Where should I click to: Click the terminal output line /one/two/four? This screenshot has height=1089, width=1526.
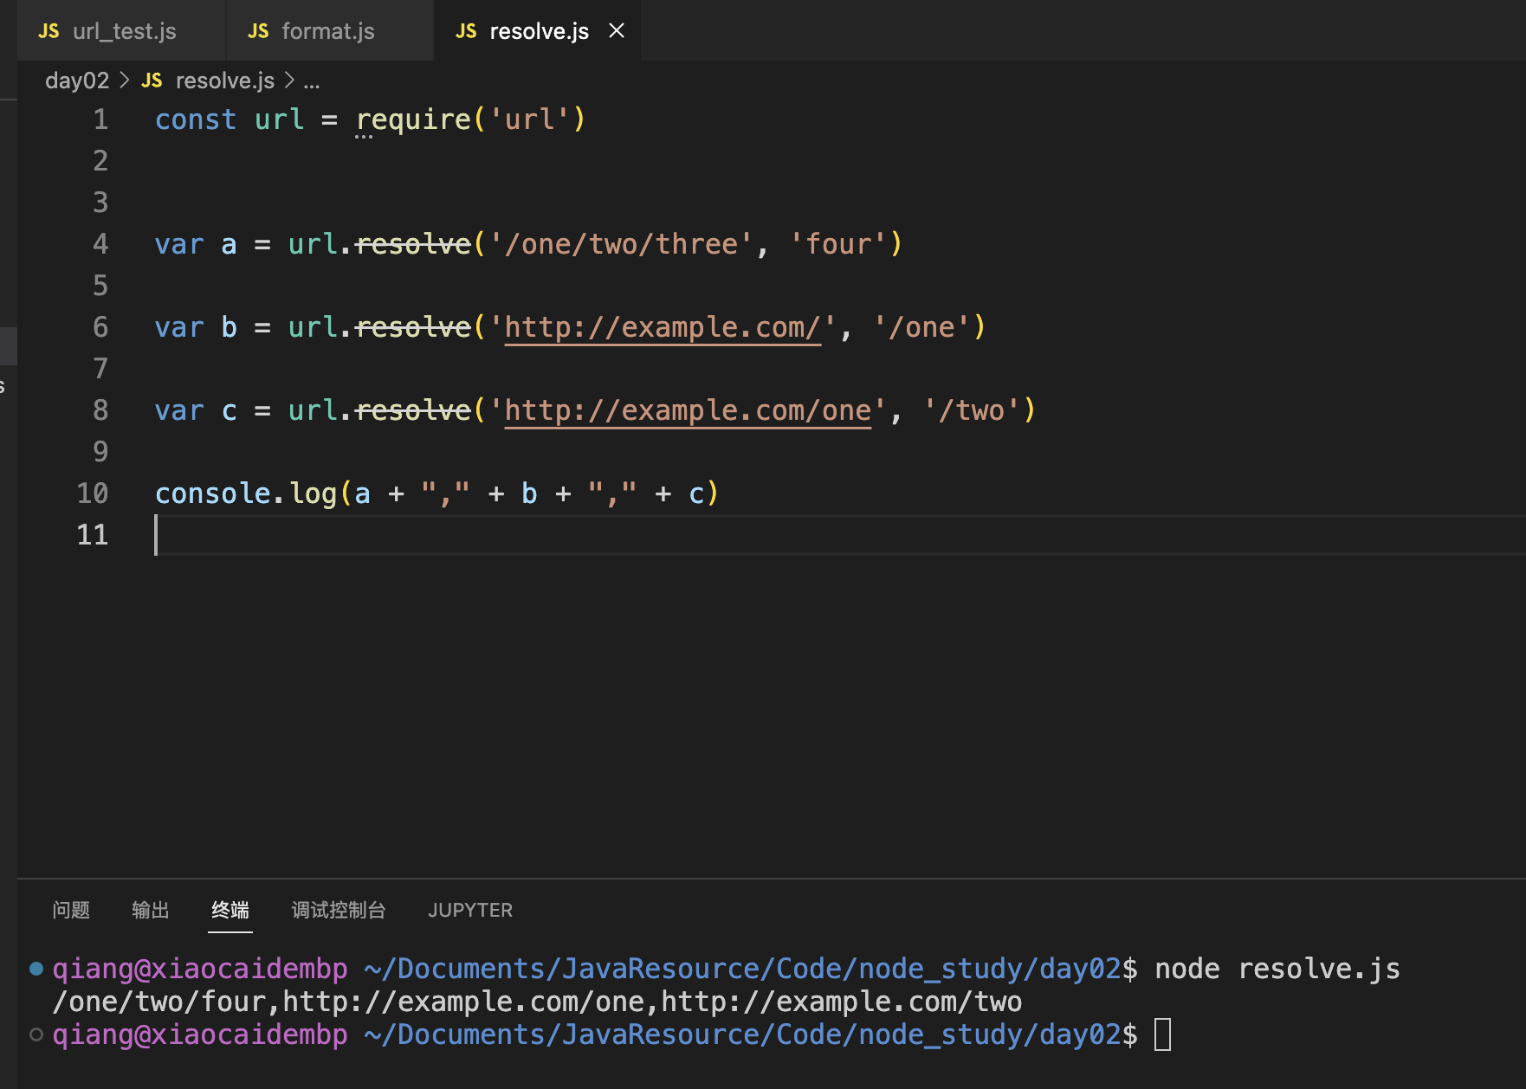(537, 1002)
